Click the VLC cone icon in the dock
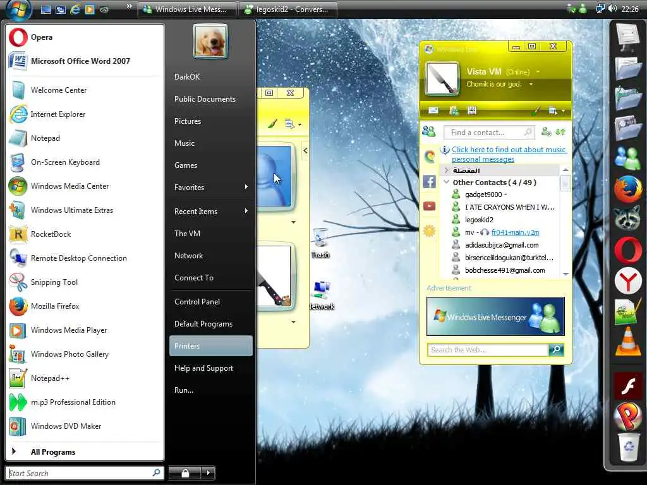 627,341
